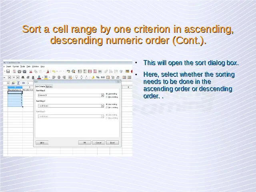The width and height of the screenshot is (256, 192).
Task: Click the Align Left icon
Action: point(54,77)
